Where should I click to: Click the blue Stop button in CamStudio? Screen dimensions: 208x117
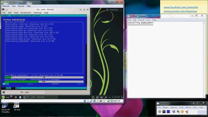click(x=168, y=112)
